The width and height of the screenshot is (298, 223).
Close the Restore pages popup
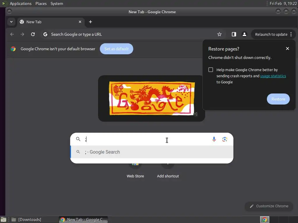point(287,48)
